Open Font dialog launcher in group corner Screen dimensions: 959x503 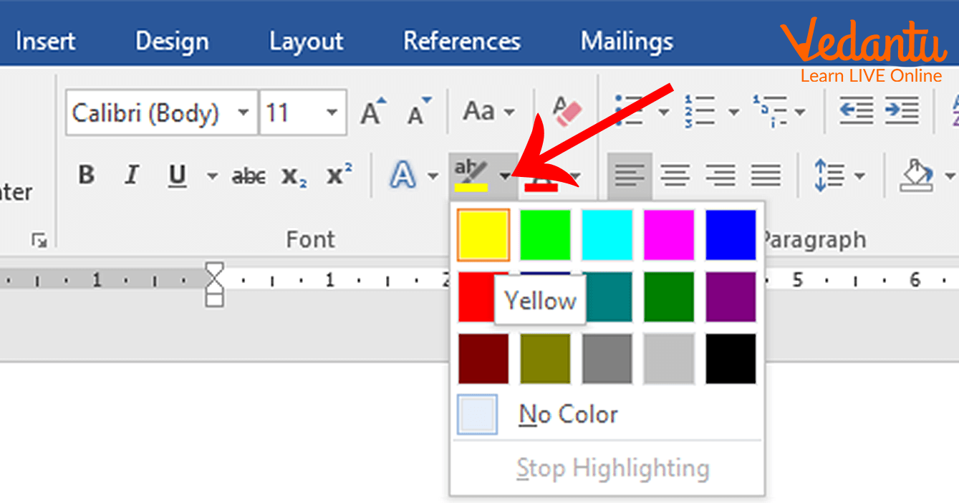(39, 241)
